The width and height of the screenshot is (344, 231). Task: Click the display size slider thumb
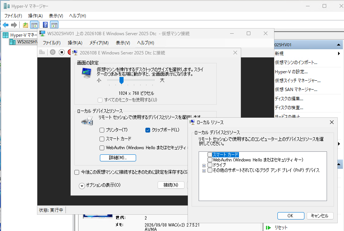pos(121,80)
